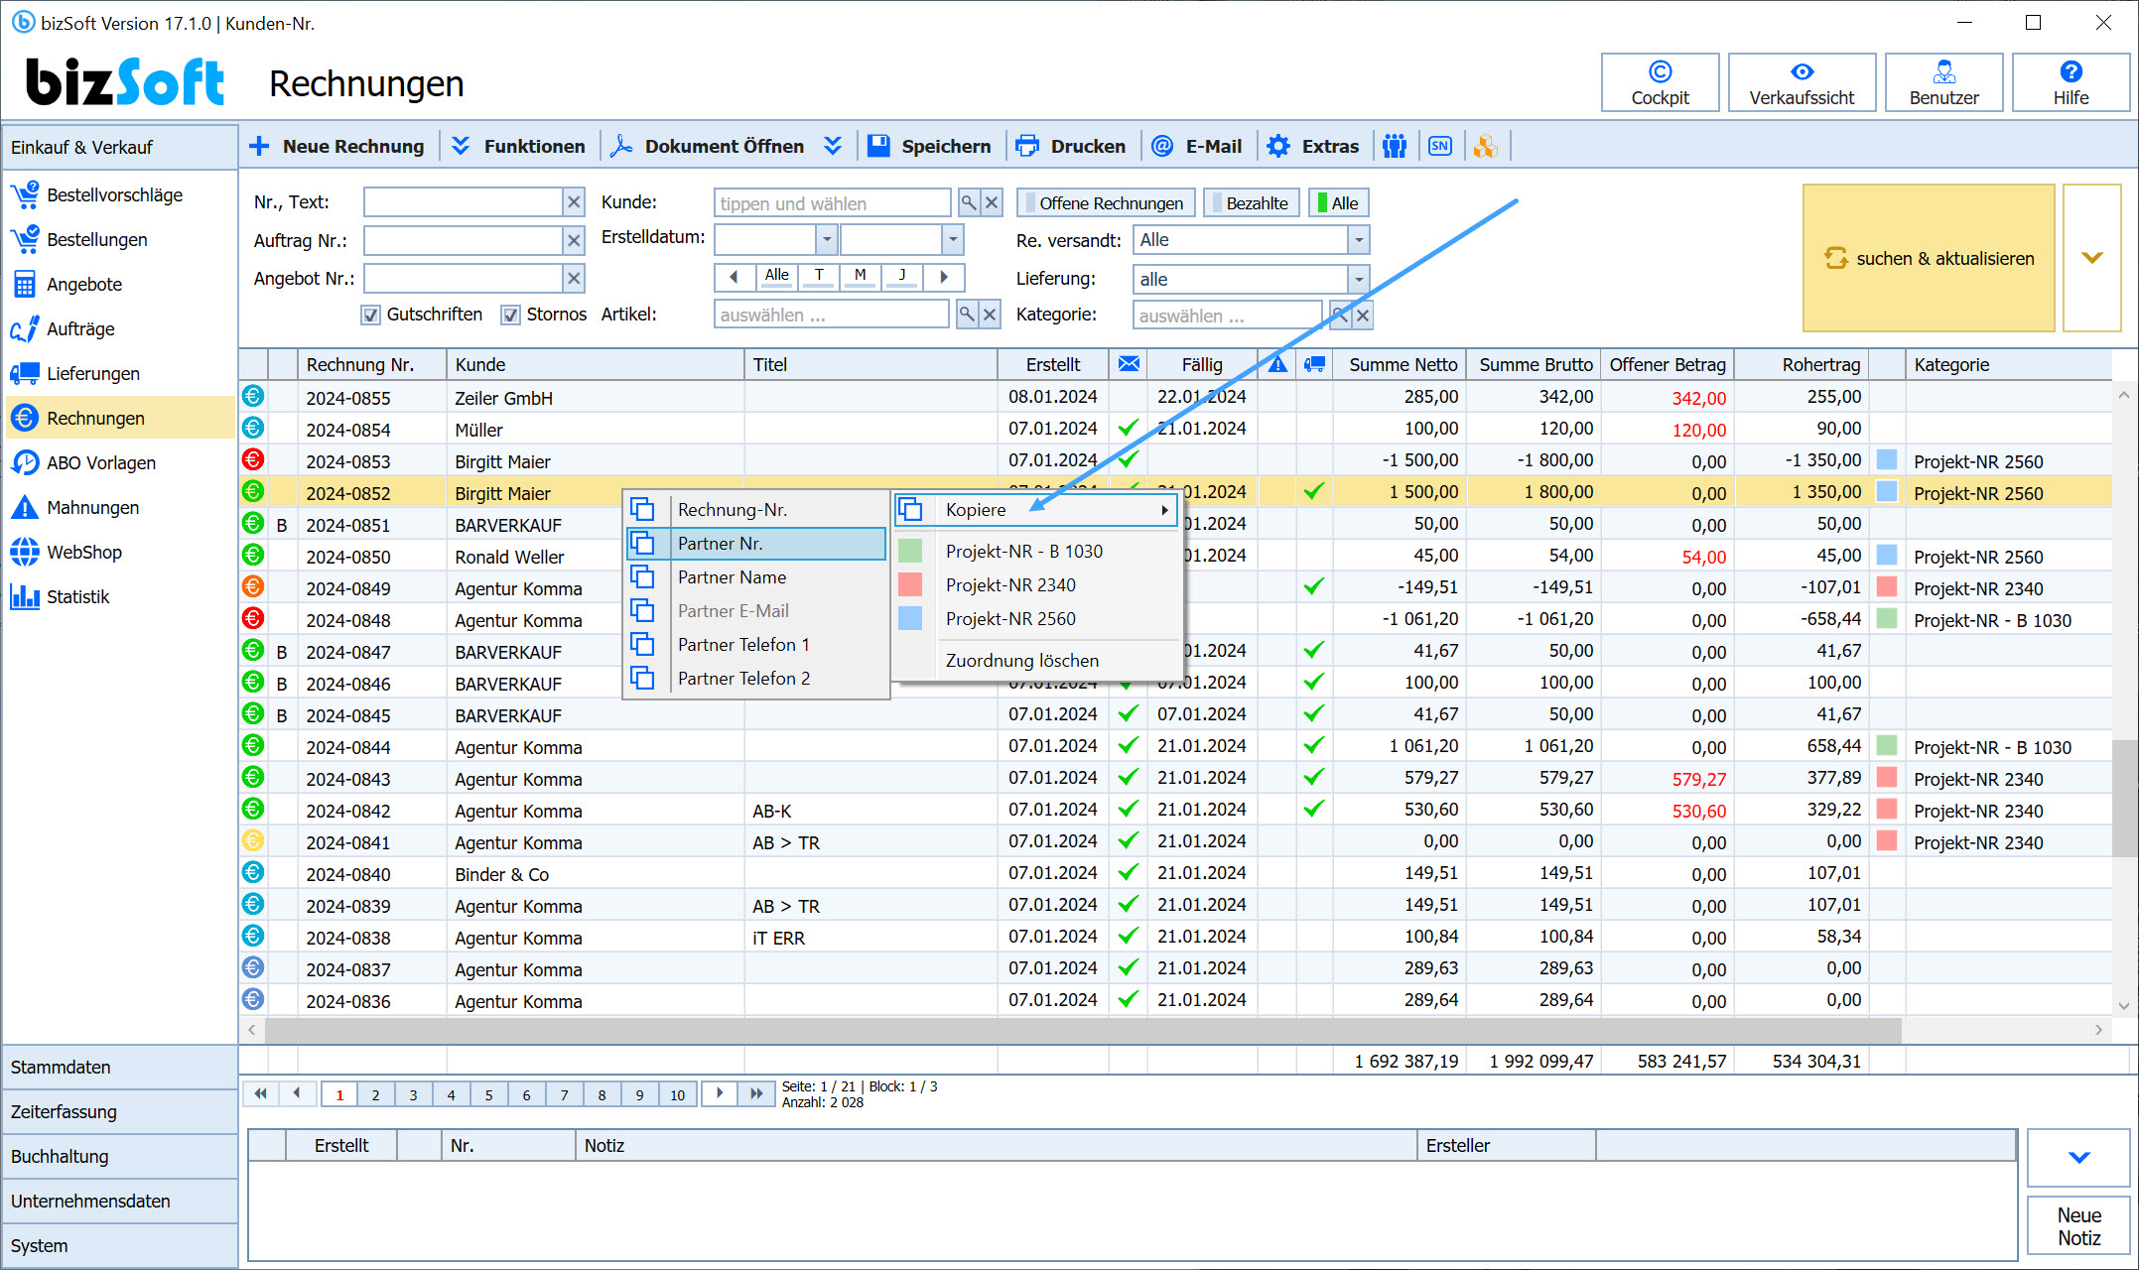Viewport: 2139px width, 1270px height.
Task: Open Erstelldatum start date dropdown
Action: [x=826, y=239]
